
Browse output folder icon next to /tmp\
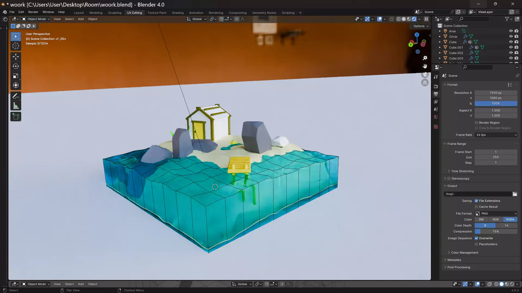click(515, 194)
